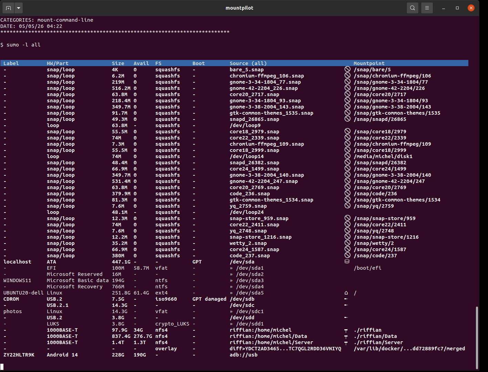Click the 'mountpilot' window title
The width and height of the screenshot is (488, 372).
239,8
